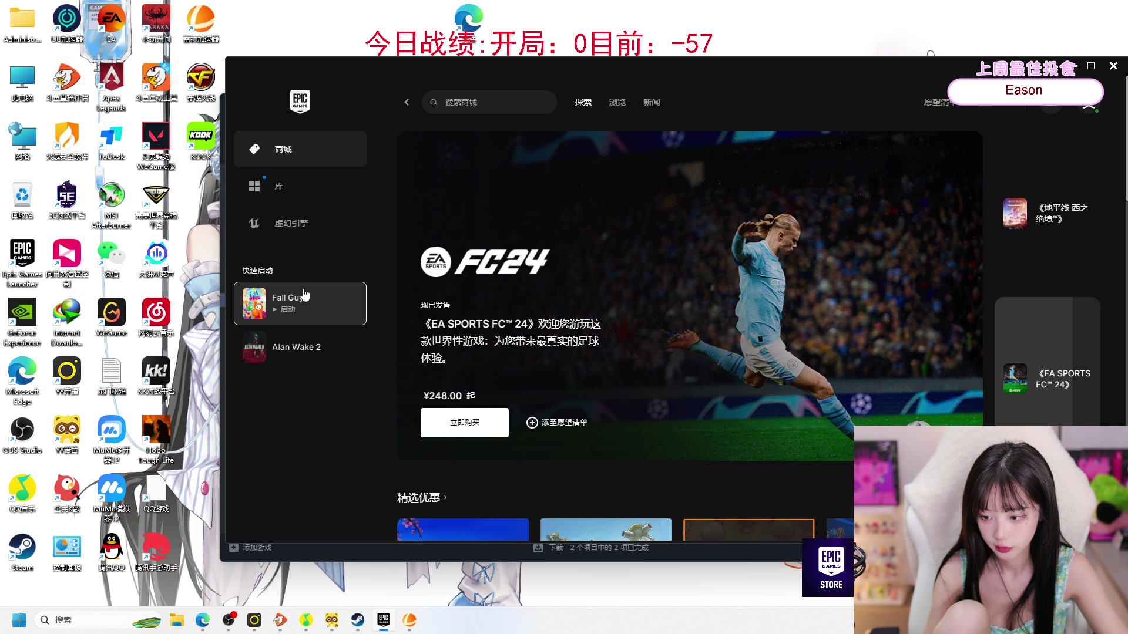Open QQ音乐 desktop shortcut

[22, 494]
